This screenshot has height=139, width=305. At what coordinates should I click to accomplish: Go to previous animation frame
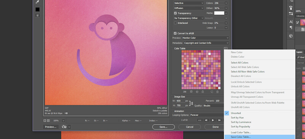click(206, 120)
